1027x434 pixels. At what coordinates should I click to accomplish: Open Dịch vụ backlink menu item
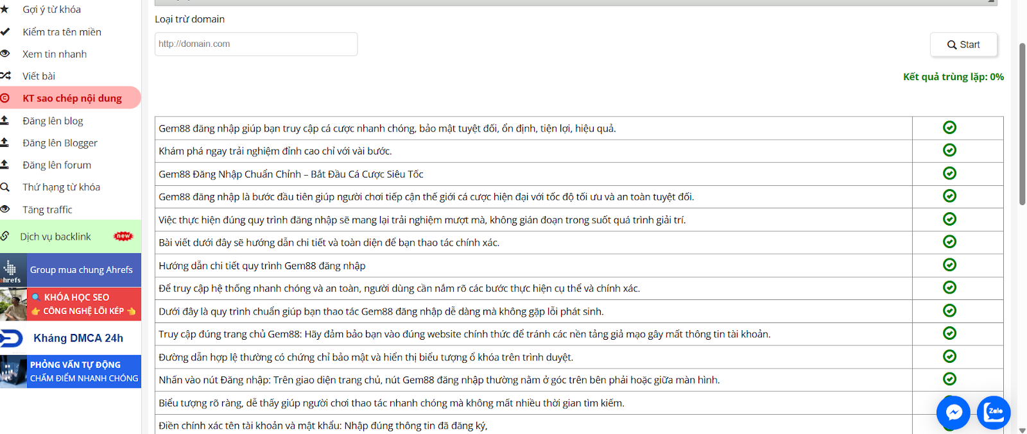55,237
